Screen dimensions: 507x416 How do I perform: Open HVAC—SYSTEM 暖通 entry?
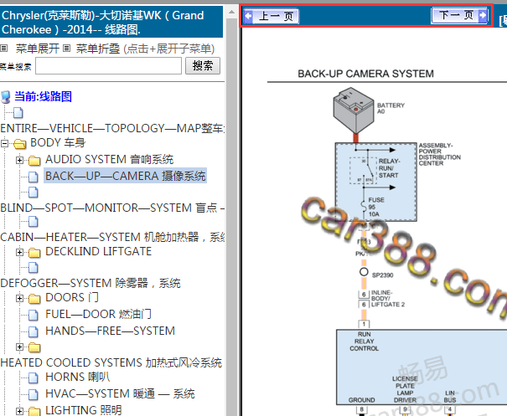[120, 393]
